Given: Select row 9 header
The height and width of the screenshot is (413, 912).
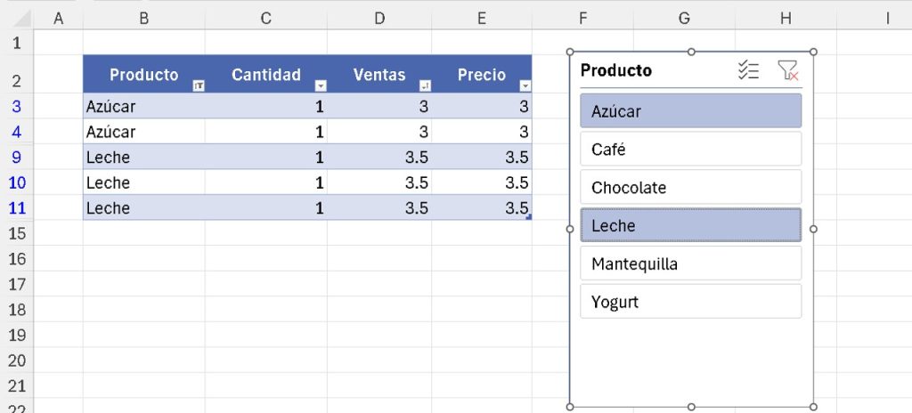Looking at the screenshot, I should click(18, 158).
